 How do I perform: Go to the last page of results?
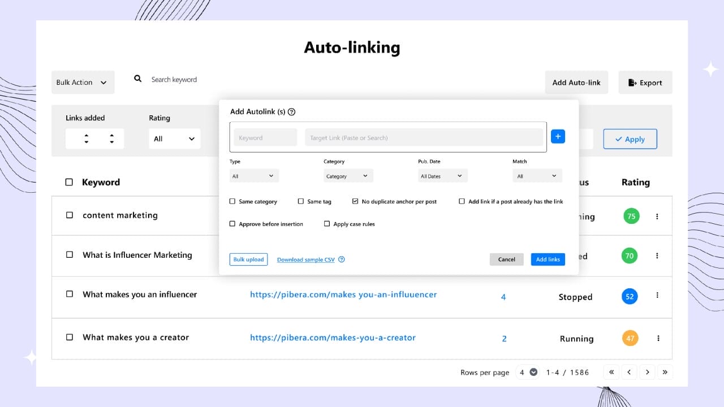(665, 372)
